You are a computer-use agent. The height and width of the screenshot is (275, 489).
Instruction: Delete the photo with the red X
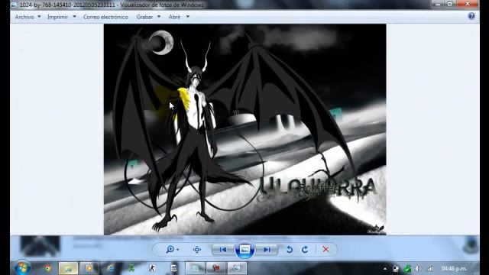pyautogui.click(x=326, y=250)
